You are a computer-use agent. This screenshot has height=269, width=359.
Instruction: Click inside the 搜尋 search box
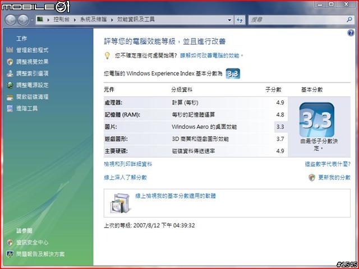(297, 20)
